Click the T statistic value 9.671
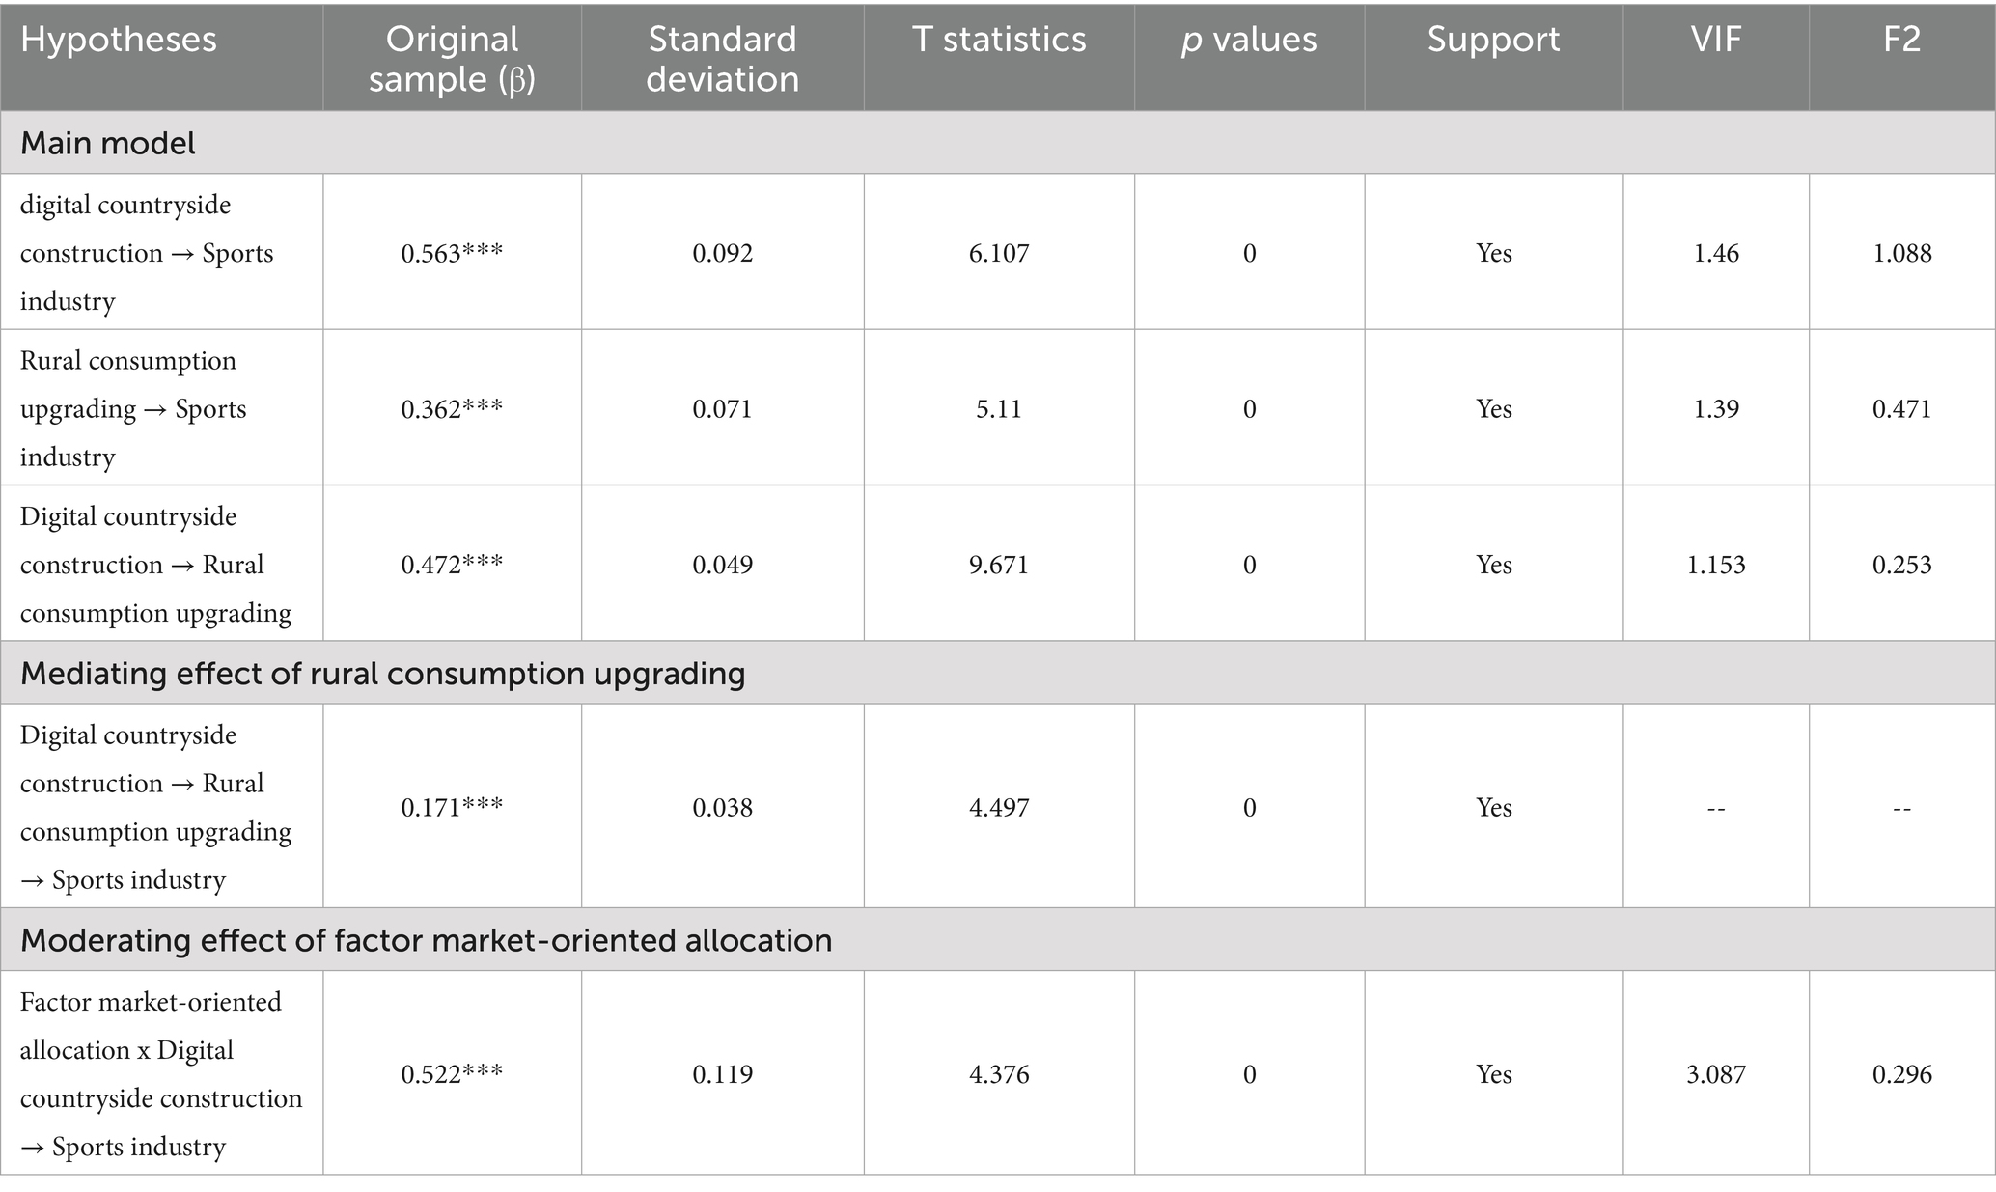The width and height of the screenshot is (1996, 1192). [x=999, y=565]
